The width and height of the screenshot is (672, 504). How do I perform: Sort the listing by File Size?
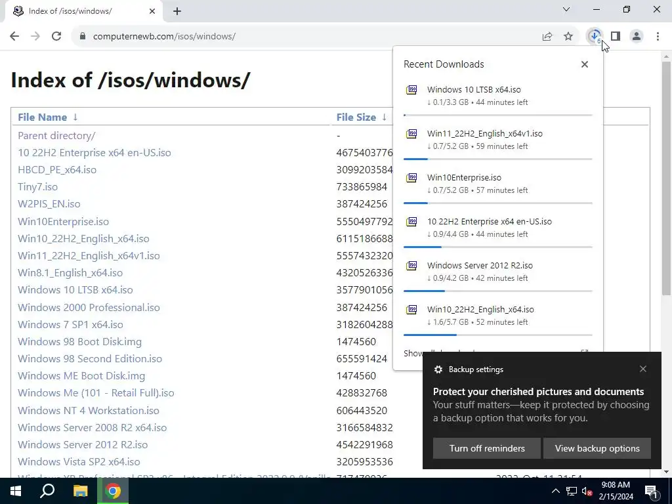[x=356, y=117]
